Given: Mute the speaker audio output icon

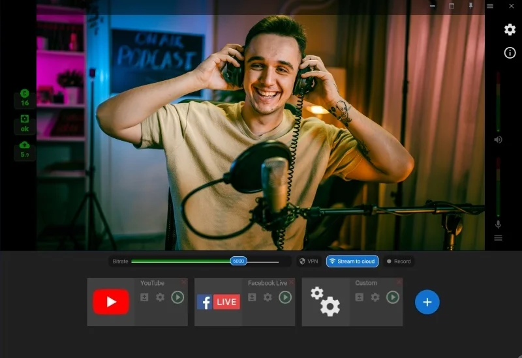Looking at the screenshot, I should tap(498, 140).
